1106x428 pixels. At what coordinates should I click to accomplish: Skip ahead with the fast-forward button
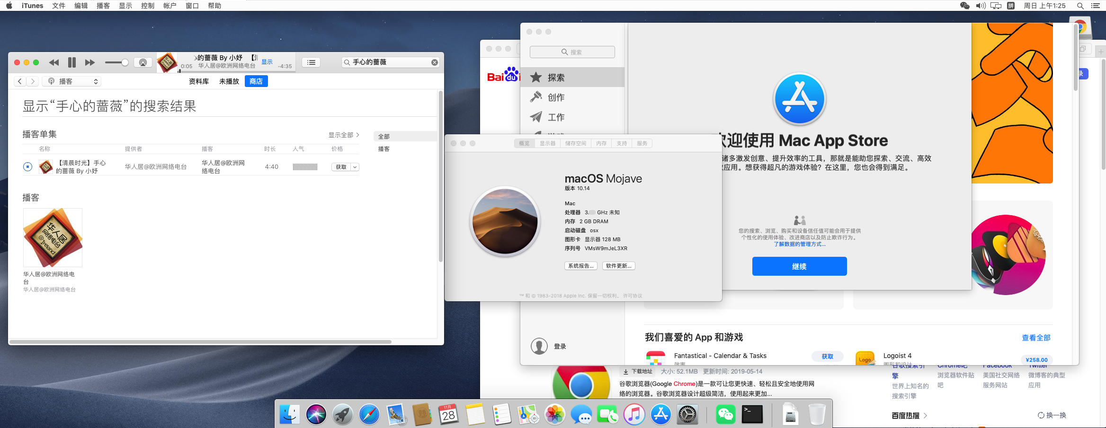click(90, 62)
